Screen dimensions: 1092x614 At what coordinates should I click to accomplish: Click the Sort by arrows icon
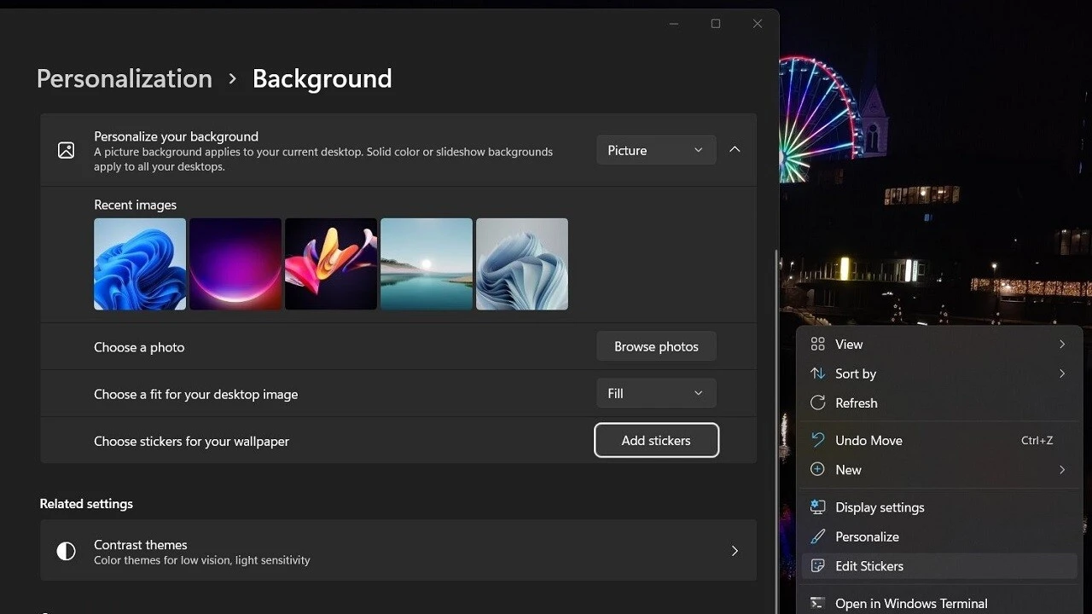click(x=817, y=374)
